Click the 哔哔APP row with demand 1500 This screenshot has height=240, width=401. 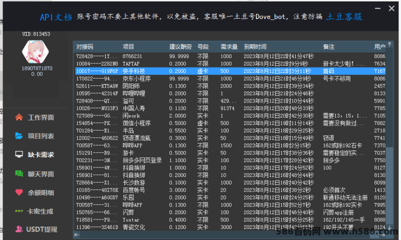click(x=231, y=145)
